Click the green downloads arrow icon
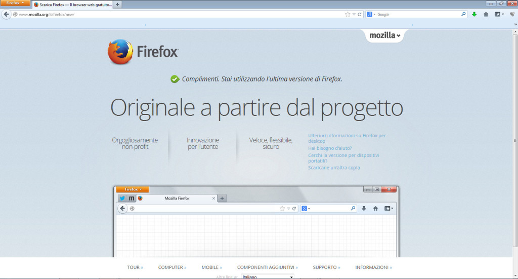 tap(474, 14)
